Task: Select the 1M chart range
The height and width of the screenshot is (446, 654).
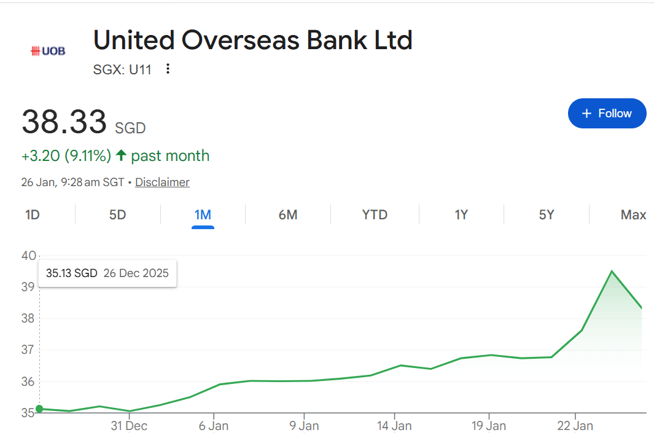Action: tap(203, 215)
